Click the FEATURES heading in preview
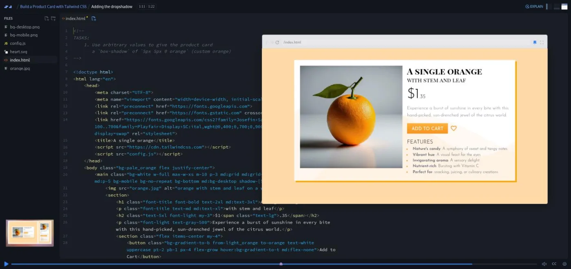 point(420,142)
